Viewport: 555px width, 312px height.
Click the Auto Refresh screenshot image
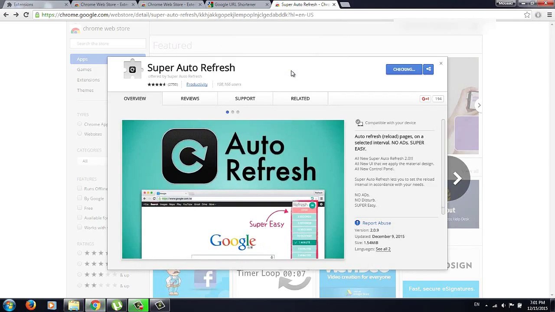pos(233,189)
